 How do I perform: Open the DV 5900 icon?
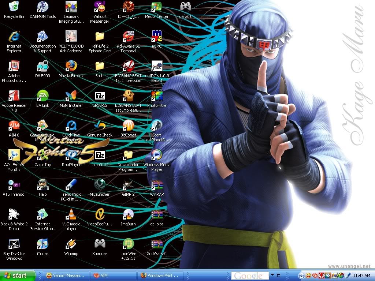[x=42, y=66]
